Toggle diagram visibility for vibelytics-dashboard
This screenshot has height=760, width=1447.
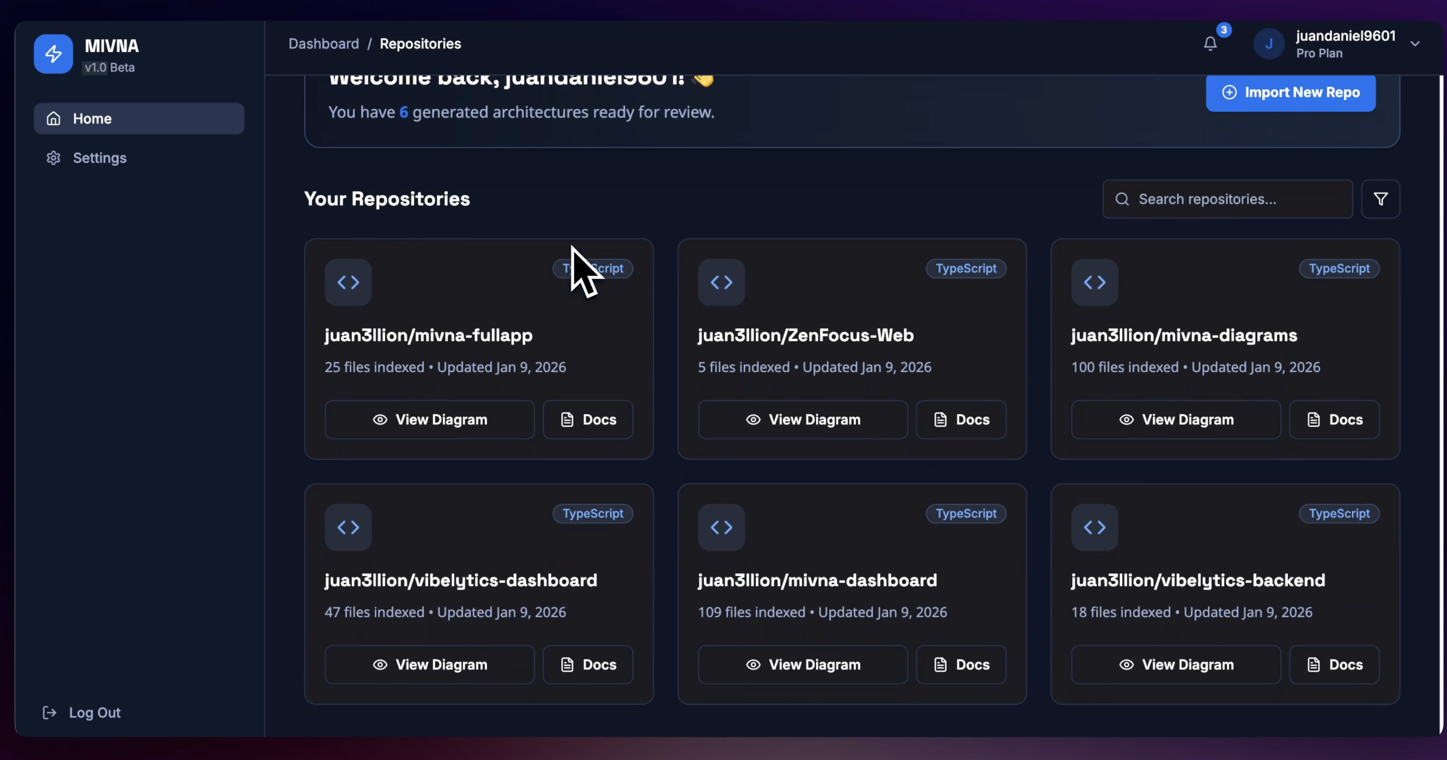pos(380,665)
